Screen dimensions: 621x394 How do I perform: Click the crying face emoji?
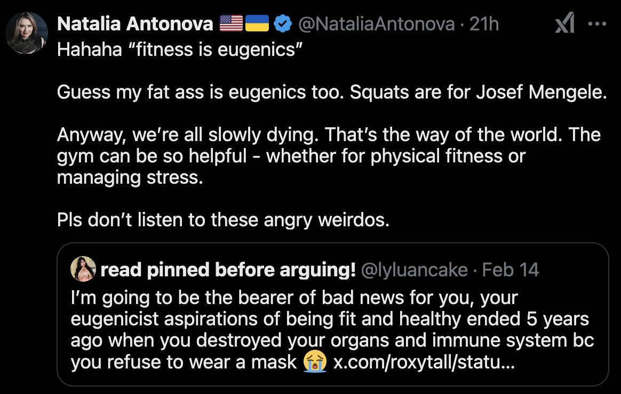(315, 362)
